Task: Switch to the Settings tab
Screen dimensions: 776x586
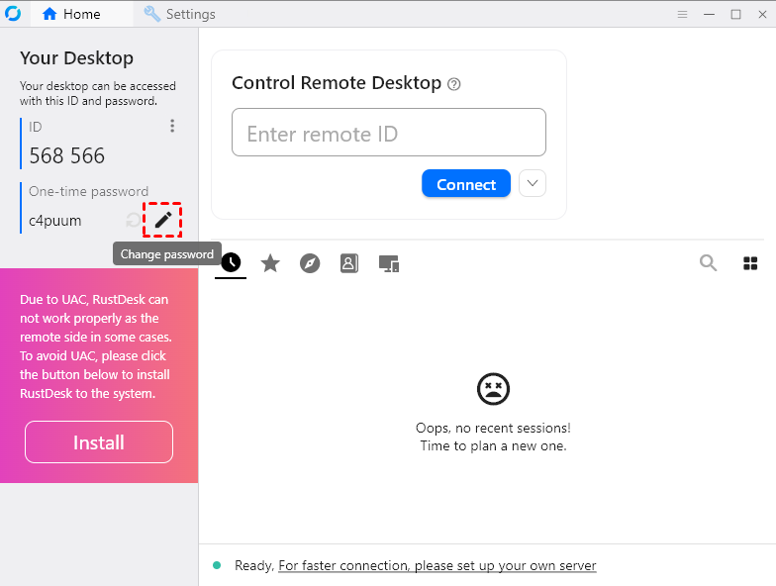Action: point(180,14)
